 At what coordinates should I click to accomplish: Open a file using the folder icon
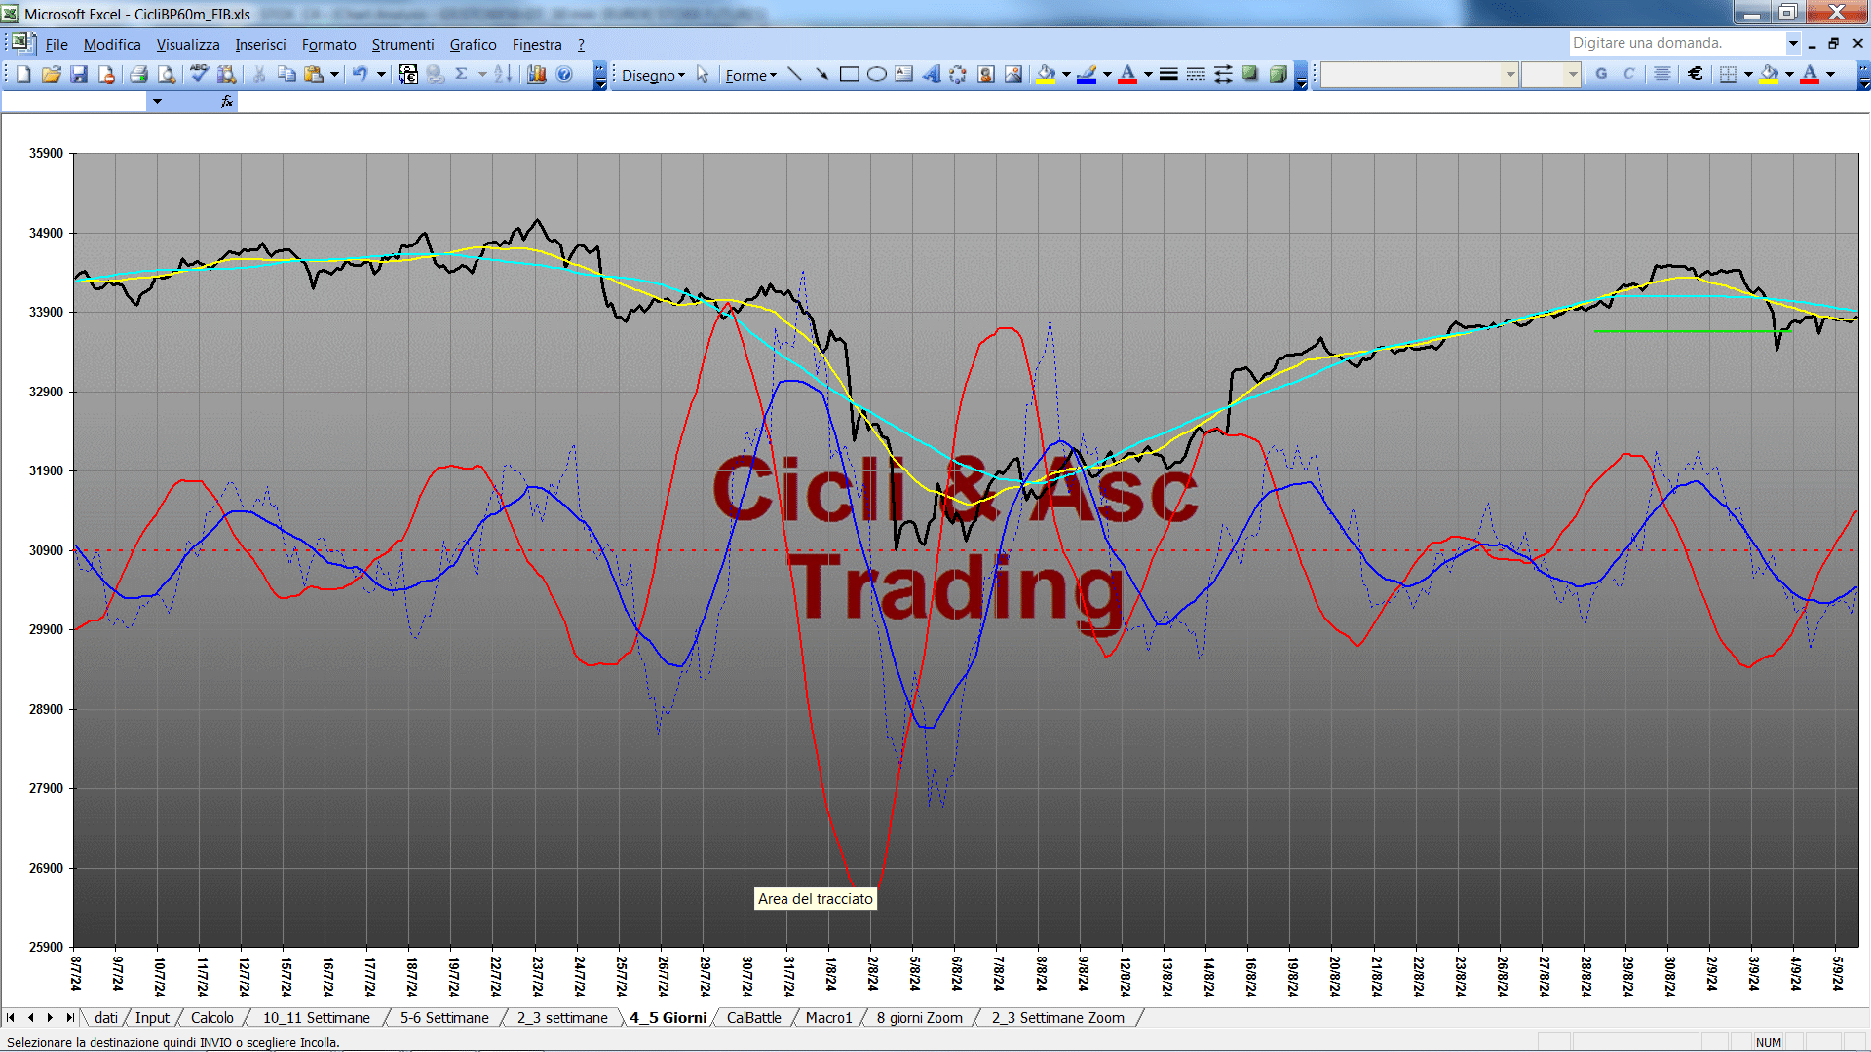coord(51,74)
